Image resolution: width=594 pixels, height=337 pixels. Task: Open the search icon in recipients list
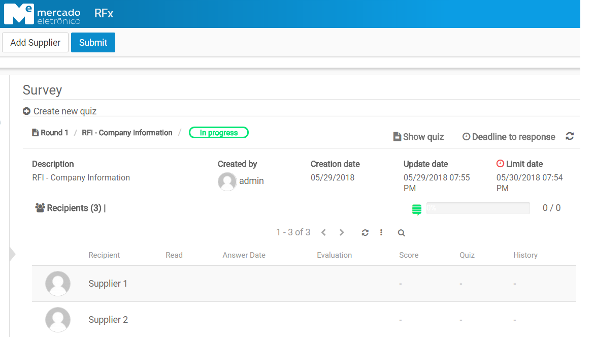point(401,233)
